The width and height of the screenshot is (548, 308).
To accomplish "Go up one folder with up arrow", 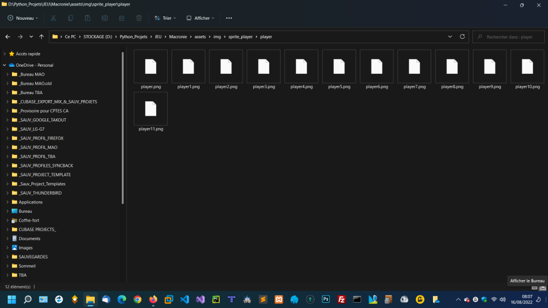I will tap(42, 37).
